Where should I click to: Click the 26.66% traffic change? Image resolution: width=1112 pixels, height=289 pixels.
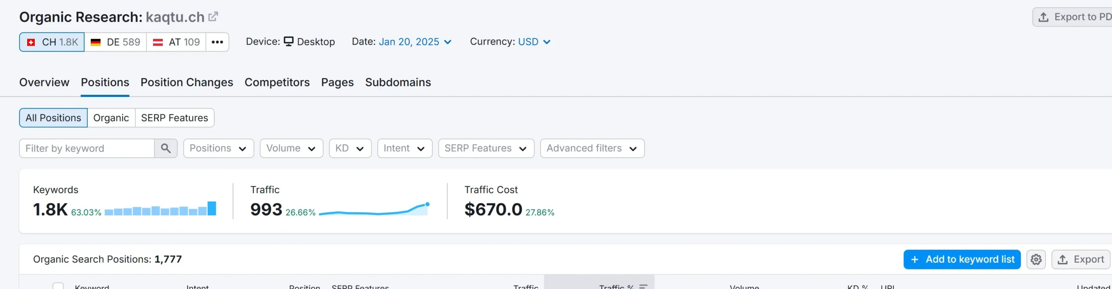pyautogui.click(x=301, y=213)
